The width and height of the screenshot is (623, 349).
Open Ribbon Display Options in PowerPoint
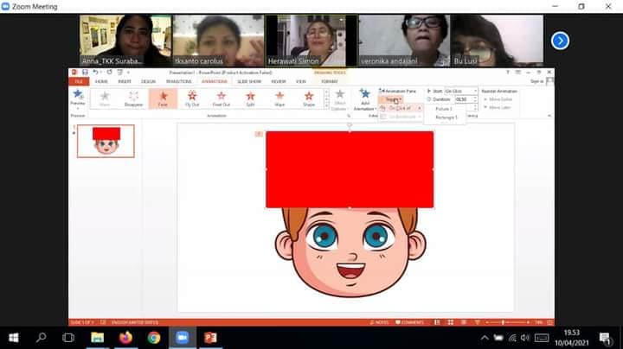517,73
